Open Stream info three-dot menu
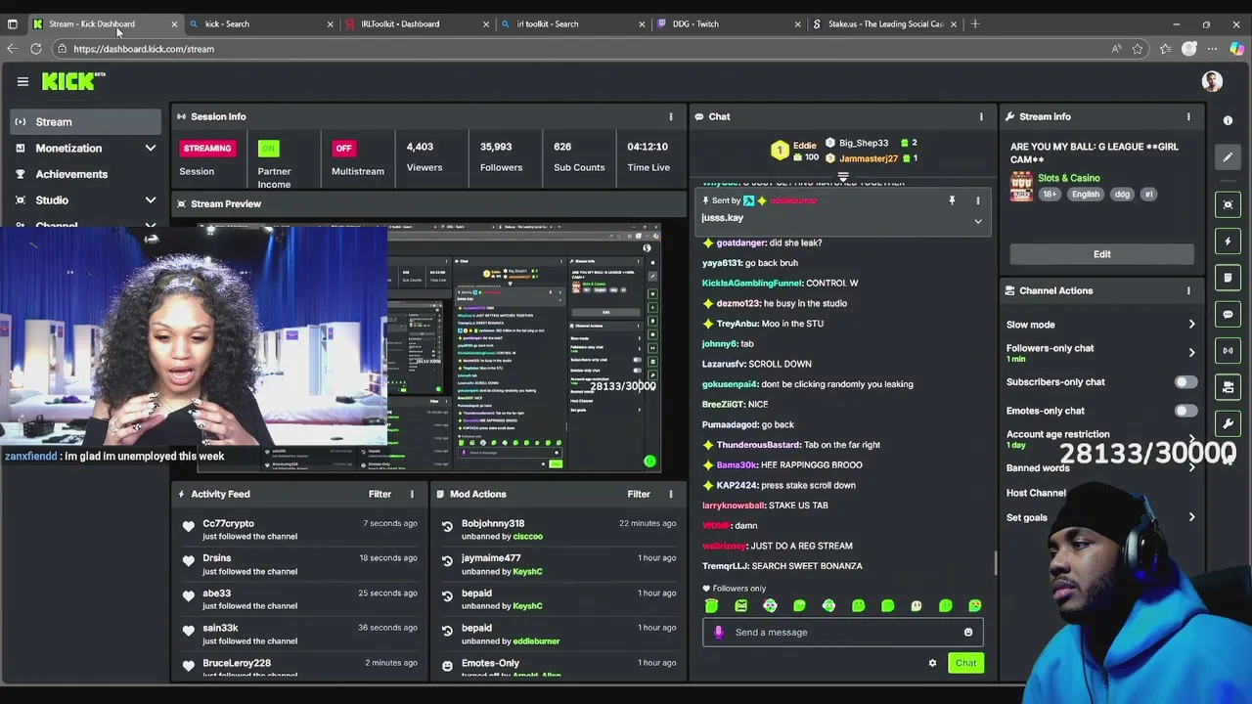Screen dimensions: 1252x704 coord(1188,116)
